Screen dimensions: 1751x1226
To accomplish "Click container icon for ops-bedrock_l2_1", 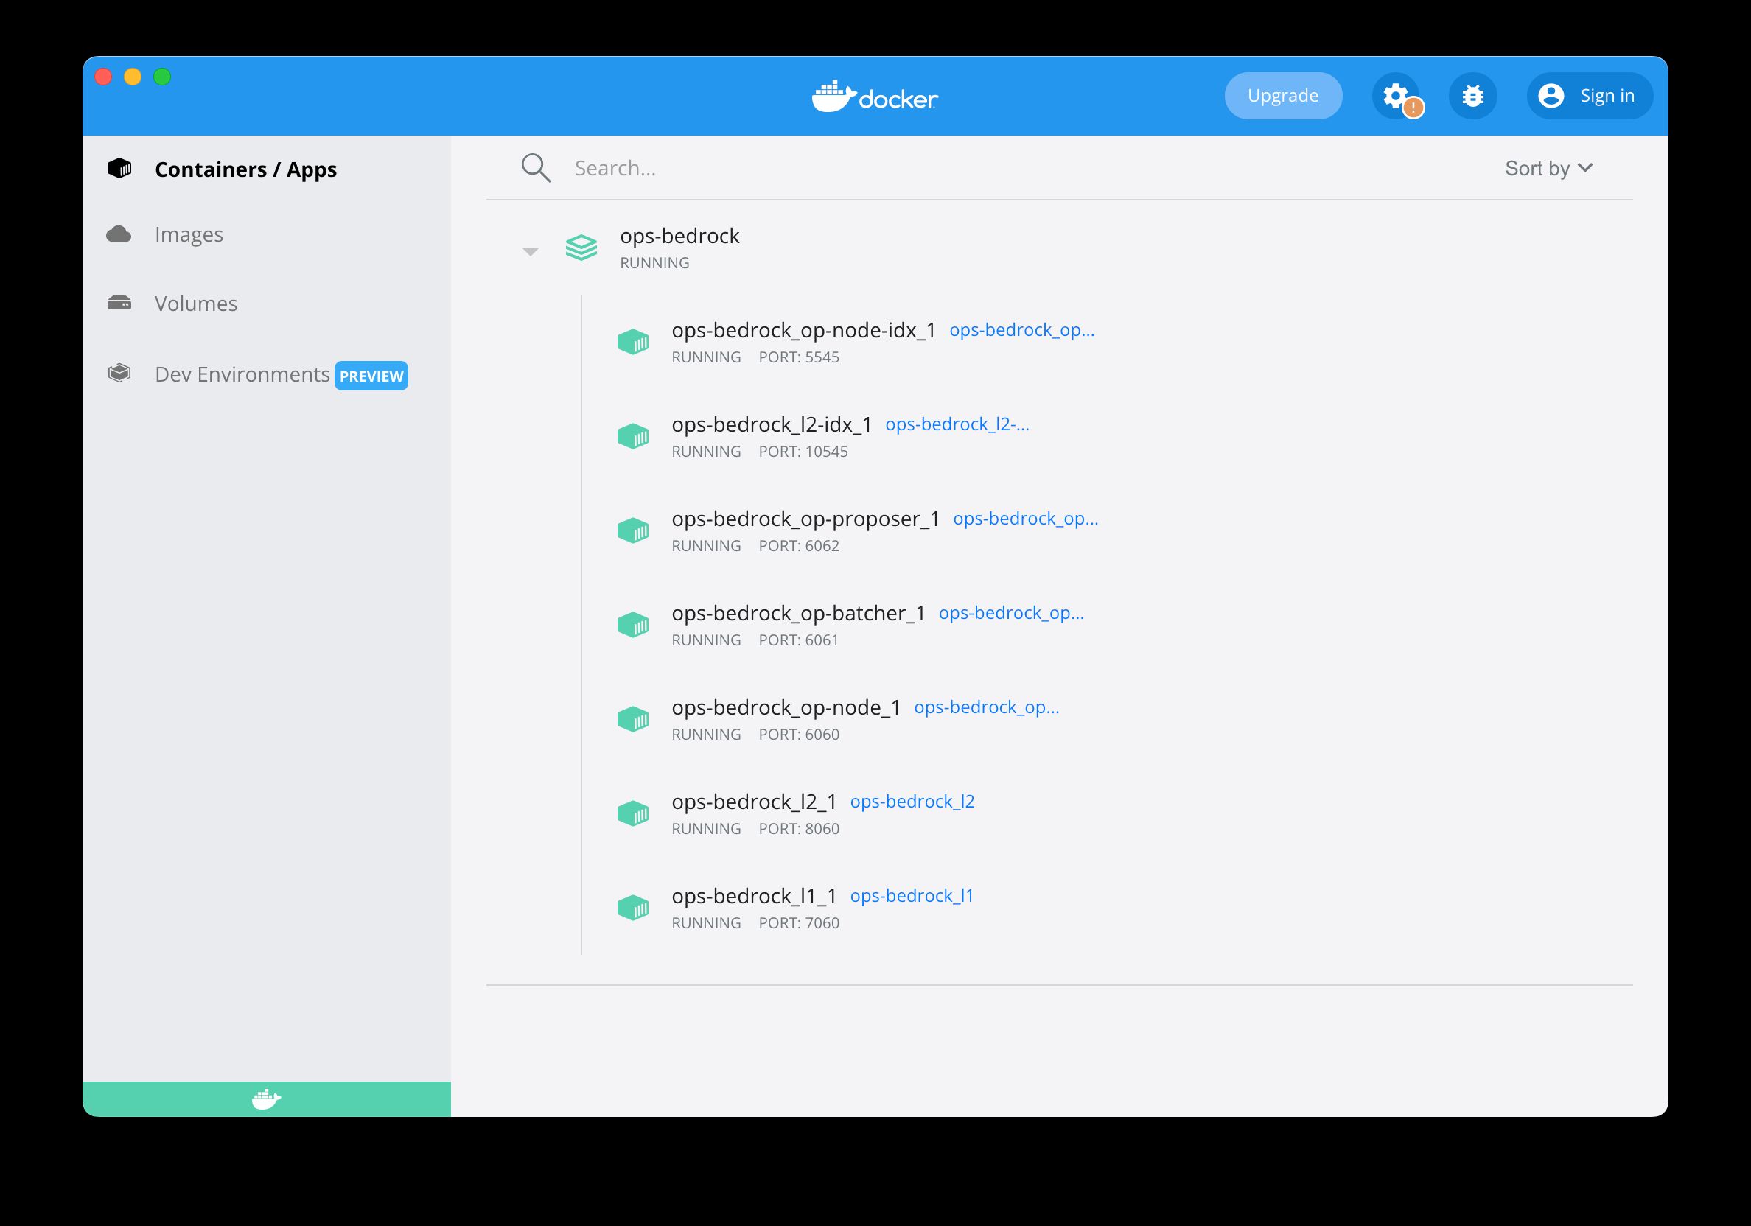I will (x=633, y=813).
